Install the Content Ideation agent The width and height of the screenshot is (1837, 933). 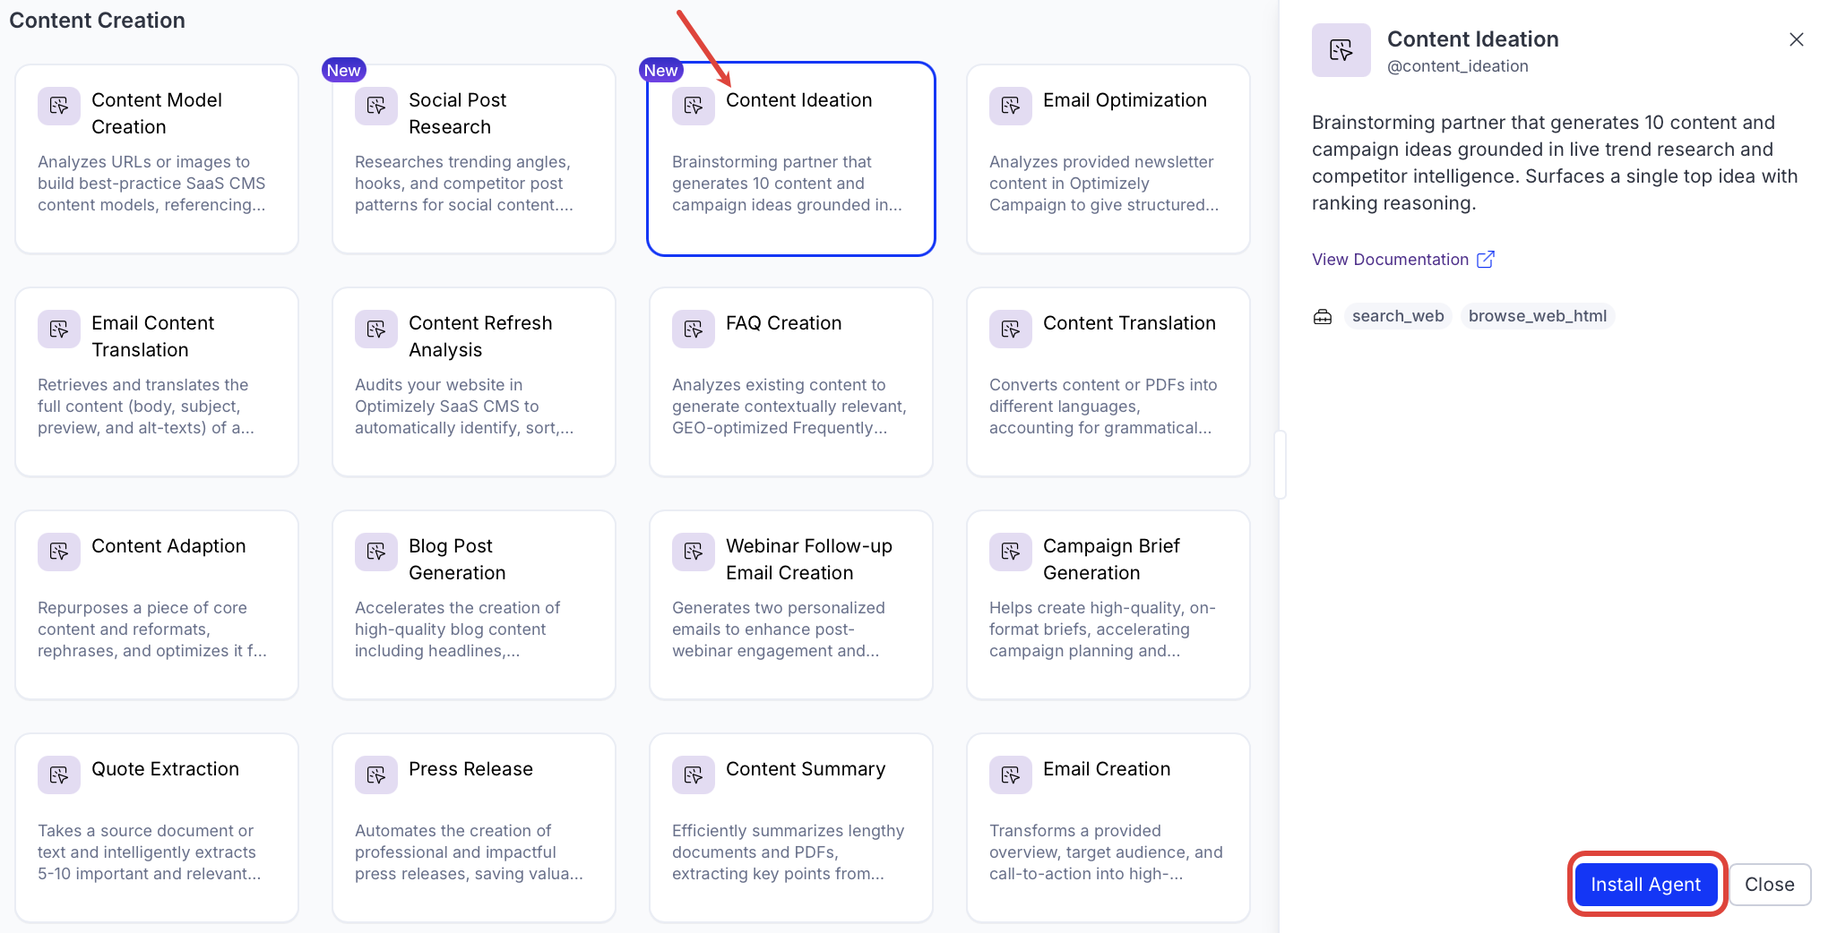[x=1645, y=885]
